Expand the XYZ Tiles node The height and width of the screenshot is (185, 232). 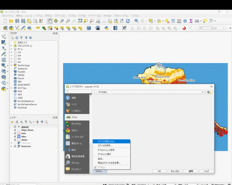point(11,88)
